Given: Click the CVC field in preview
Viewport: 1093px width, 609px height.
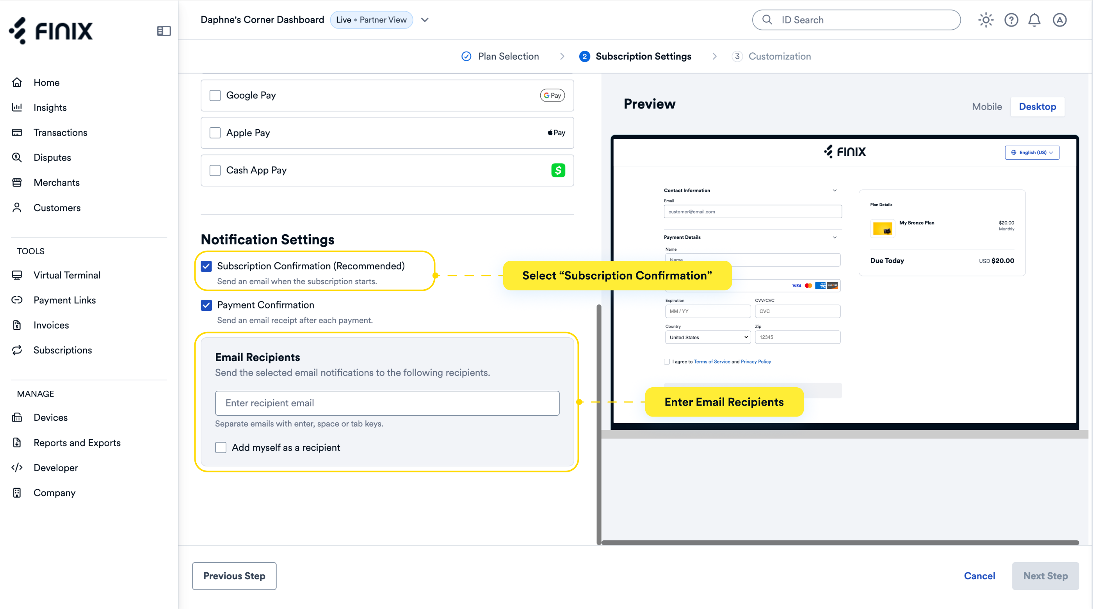Looking at the screenshot, I should click(x=797, y=311).
